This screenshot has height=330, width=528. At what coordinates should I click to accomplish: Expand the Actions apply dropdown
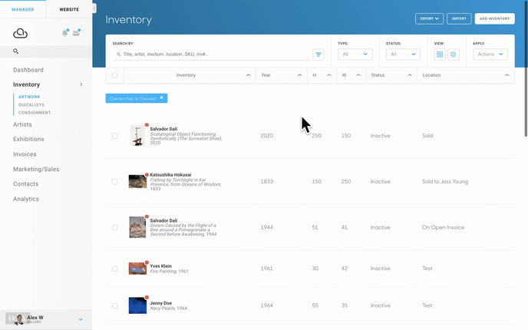coord(490,54)
